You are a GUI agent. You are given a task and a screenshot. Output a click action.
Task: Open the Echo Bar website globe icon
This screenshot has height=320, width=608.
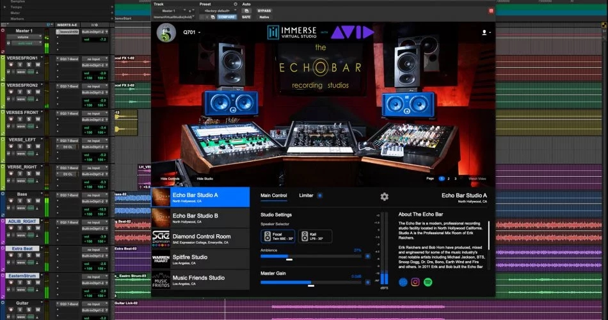coord(403,282)
